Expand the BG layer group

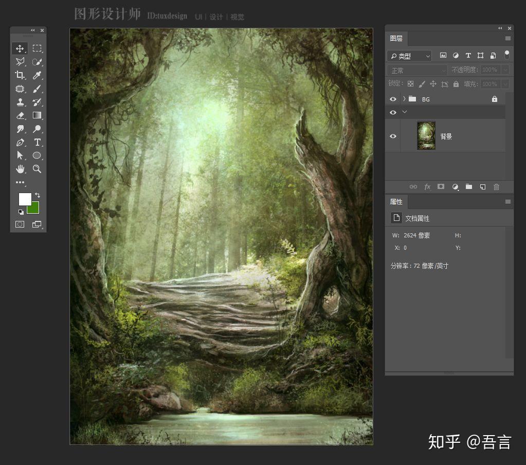(404, 99)
